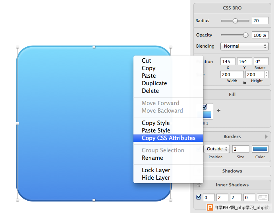Image resolution: width=274 pixels, height=213 pixels.
Task: Click the Radius value field
Action: coord(260,21)
